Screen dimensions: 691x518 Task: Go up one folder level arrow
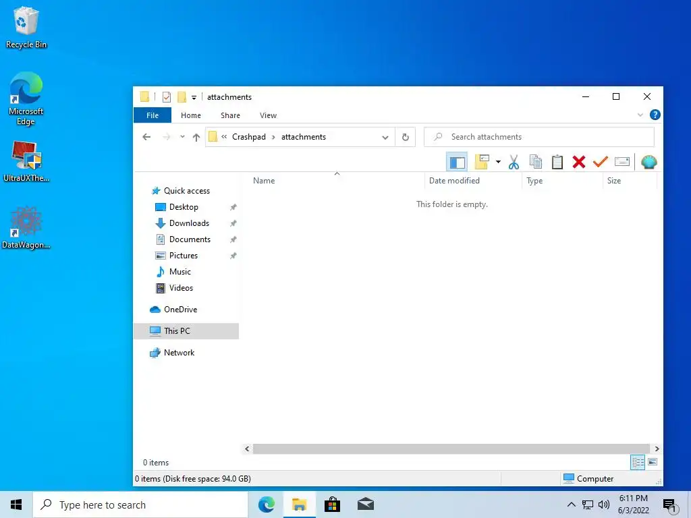point(196,137)
